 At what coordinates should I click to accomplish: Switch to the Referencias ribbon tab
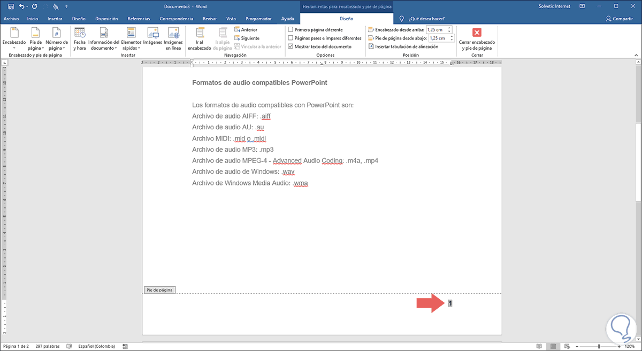(x=139, y=18)
